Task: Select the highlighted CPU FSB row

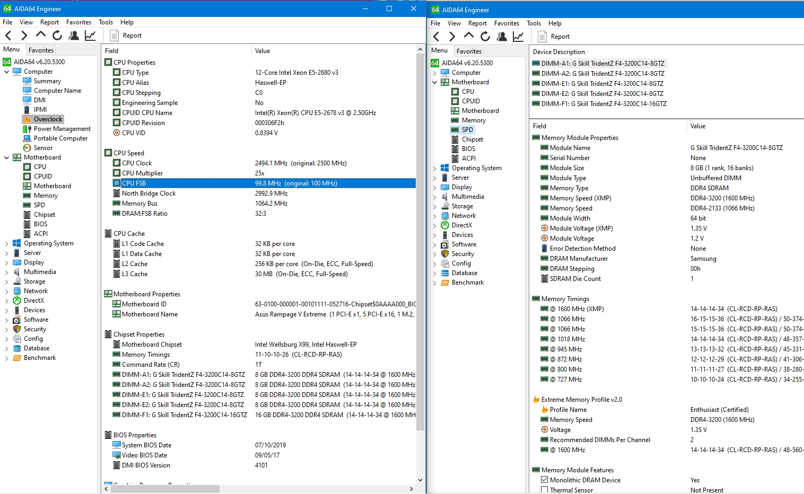Action: click(x=264, y=183)
